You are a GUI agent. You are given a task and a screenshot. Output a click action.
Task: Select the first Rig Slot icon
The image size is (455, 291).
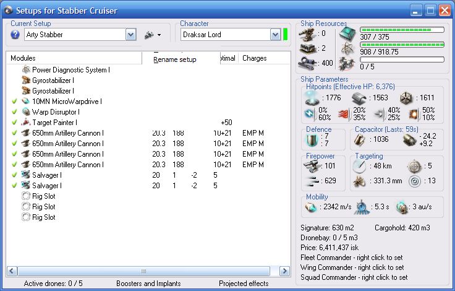click(x=26, y=196)
